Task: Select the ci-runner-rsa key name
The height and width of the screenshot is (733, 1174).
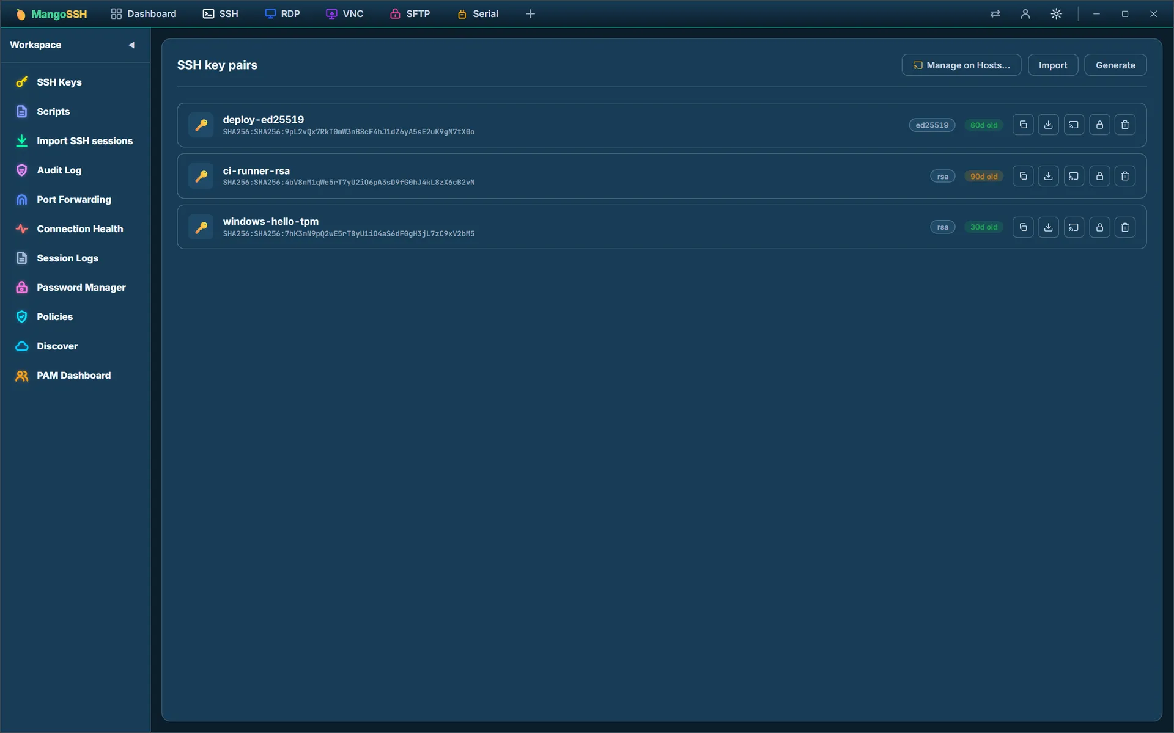Action: coord(256,171)
